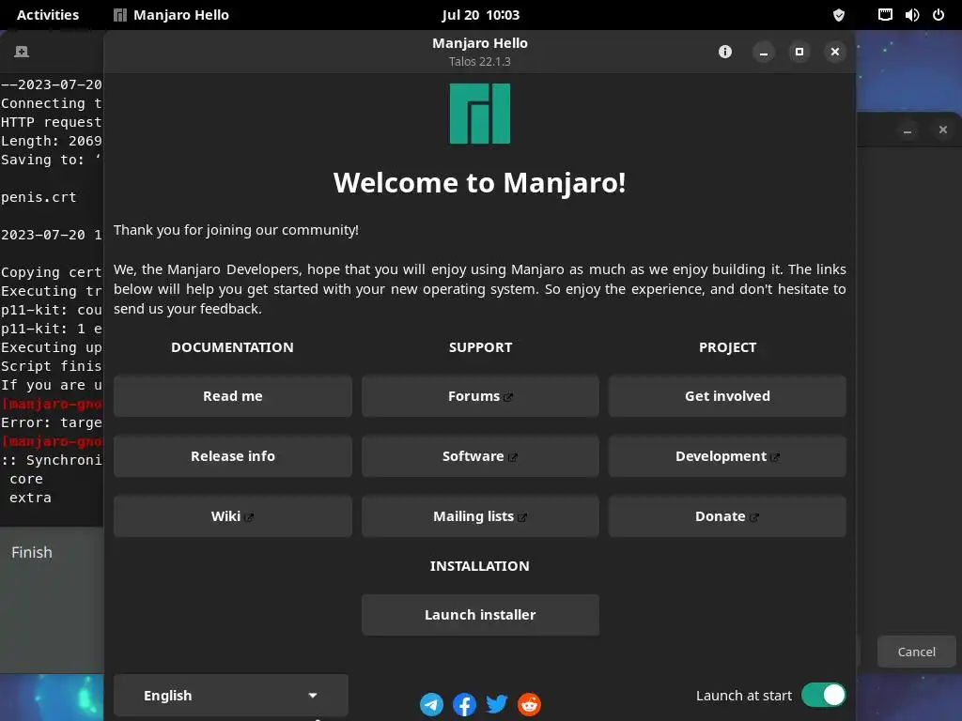The image size is (962, 721).
Task: Open the Release info page
Action: coord(233,456)
